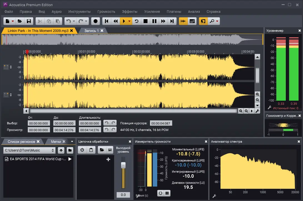Click the output level slider handle
This screenshot has width=303, height=201.
(x=123, y=165)
